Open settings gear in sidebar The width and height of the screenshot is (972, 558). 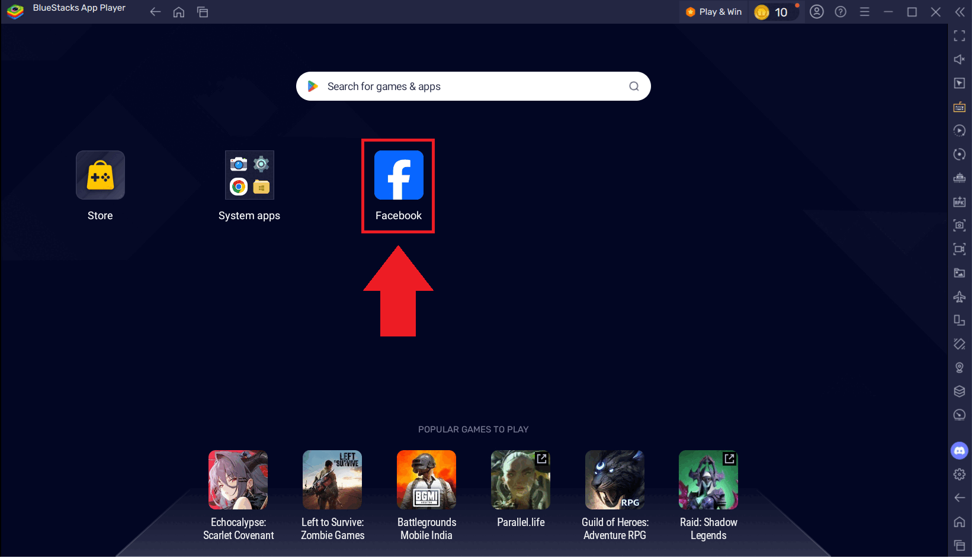coord(960,474)
